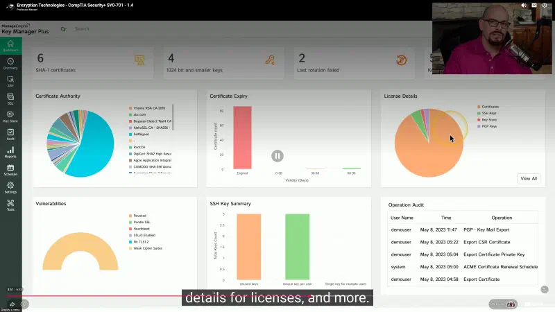Toggle Heartbleed in Vulnerabilities legend

(x=139, y=229)
